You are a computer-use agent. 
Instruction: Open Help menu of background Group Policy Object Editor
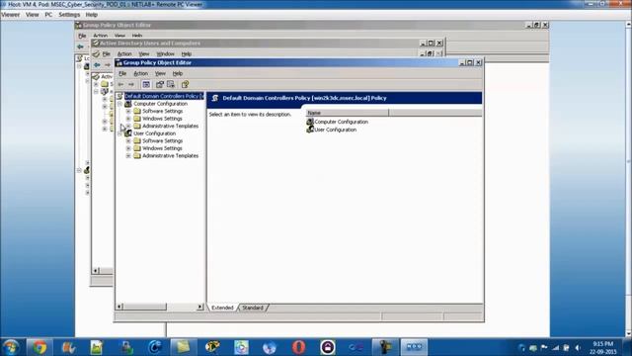tap(137, 36)
